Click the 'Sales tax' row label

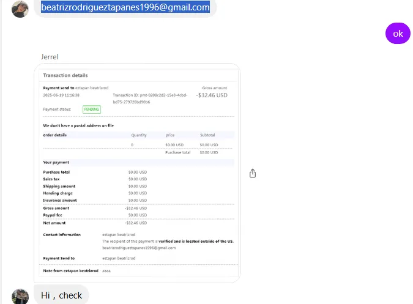(51, 179)
